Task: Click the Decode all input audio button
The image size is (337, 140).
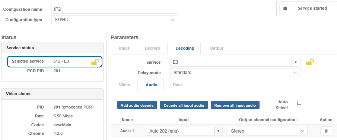Action: 184,105
